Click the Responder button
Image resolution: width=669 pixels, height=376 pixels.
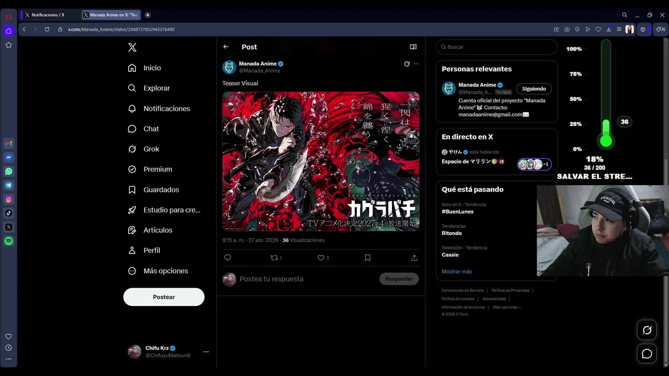tap(399, 279)
